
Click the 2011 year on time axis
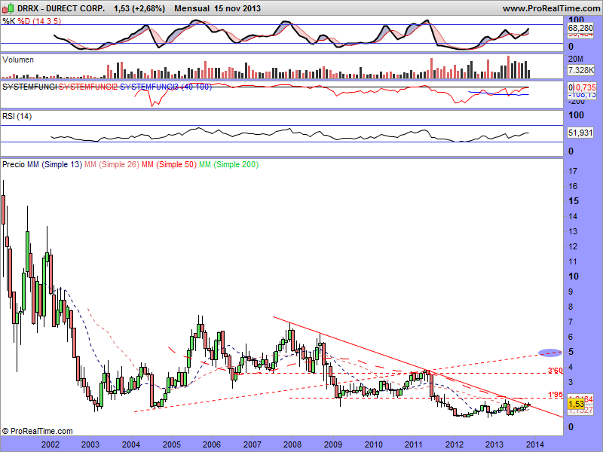click(x=414, y=444)
